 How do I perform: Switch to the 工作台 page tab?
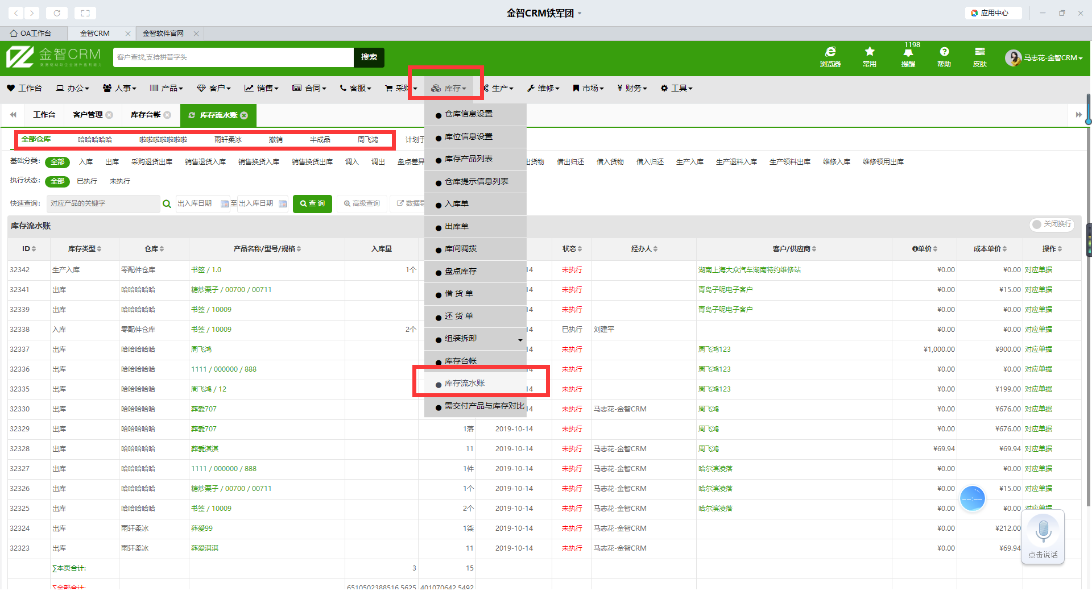tap(44, 115)
